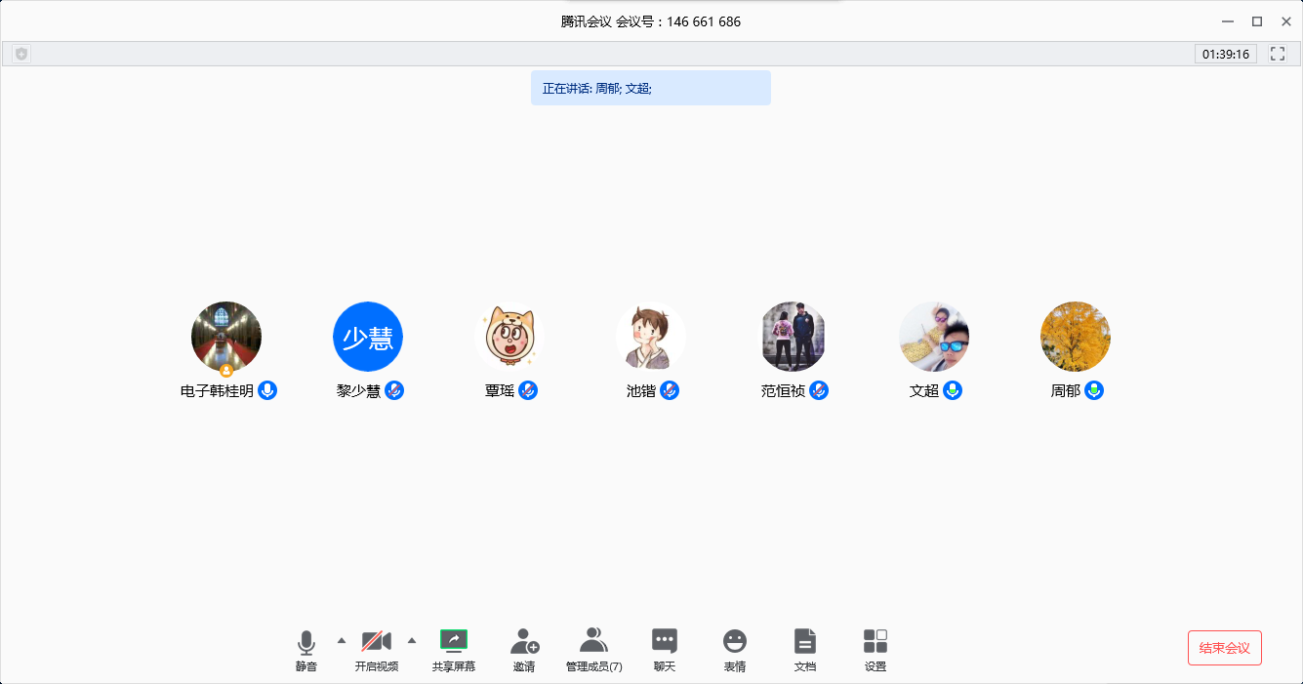Open the 文档 documents icon
The image size is (1303, 684).
pyautogui.click(x=805, y=641)
